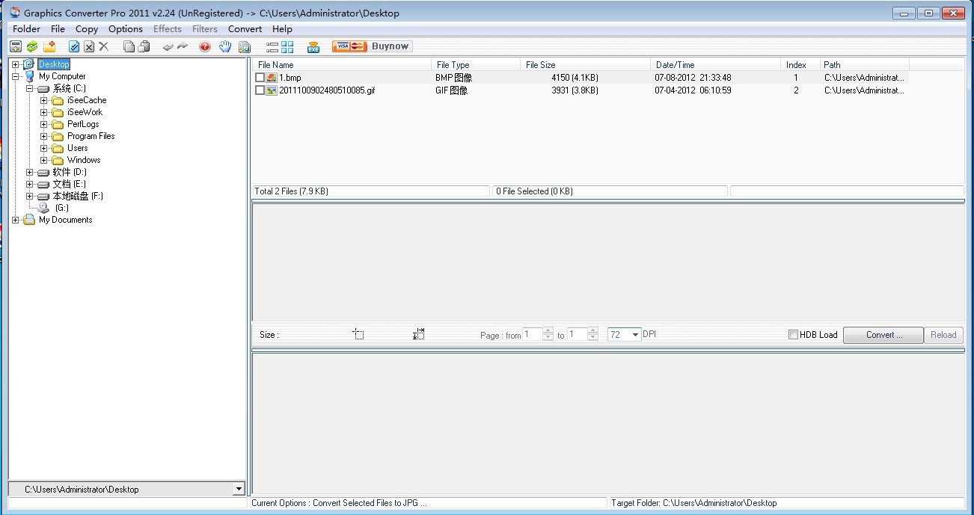
Task: Click the EXE download toolbar icon
Action: click(x=313, y=47)
